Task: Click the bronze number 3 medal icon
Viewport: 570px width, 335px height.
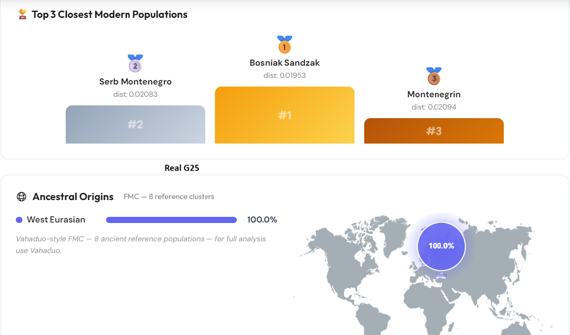Action: click(x=433, y=76)
